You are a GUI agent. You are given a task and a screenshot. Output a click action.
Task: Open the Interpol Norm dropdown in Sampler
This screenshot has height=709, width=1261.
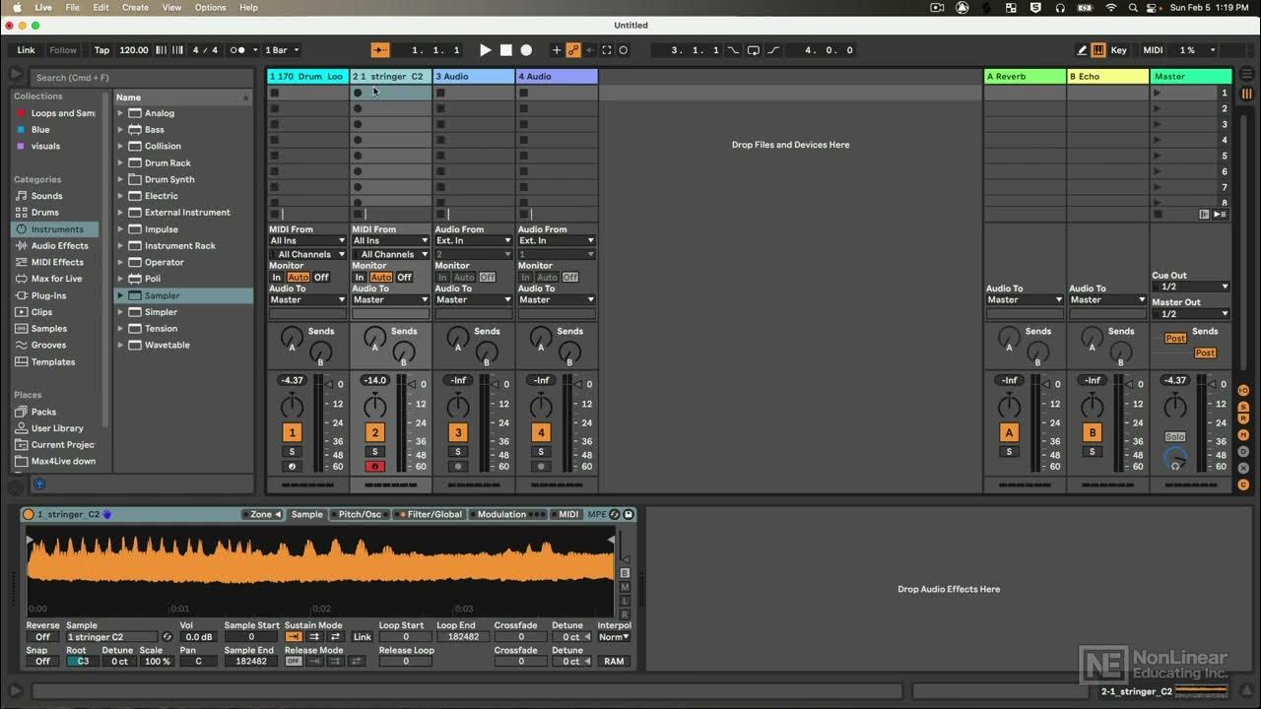pos(614,637)
